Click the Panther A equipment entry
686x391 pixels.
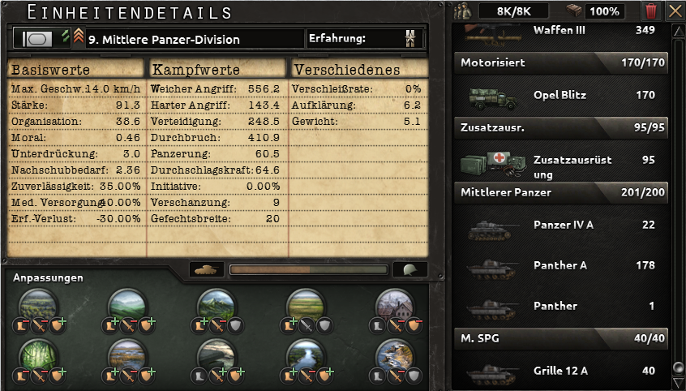click(x=561, y=265)
